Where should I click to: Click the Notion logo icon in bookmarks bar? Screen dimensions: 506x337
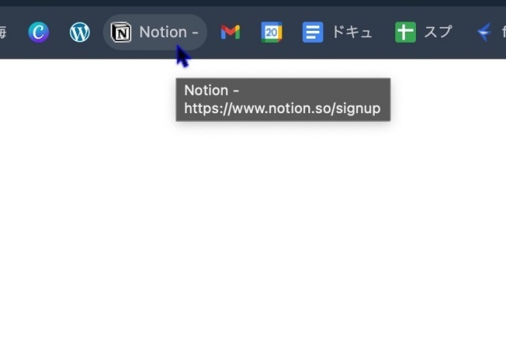121,32
